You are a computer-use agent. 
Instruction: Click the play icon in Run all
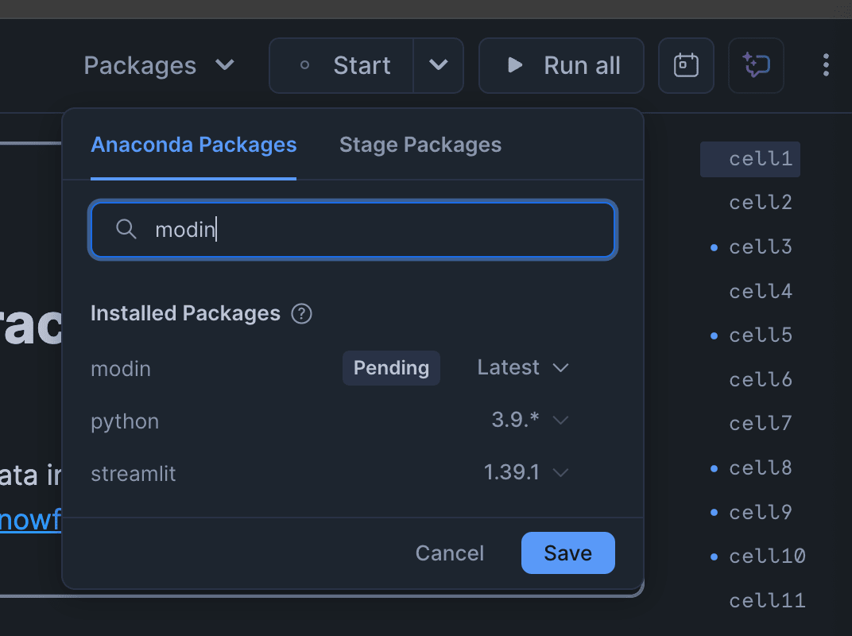[x=514, y=65]
